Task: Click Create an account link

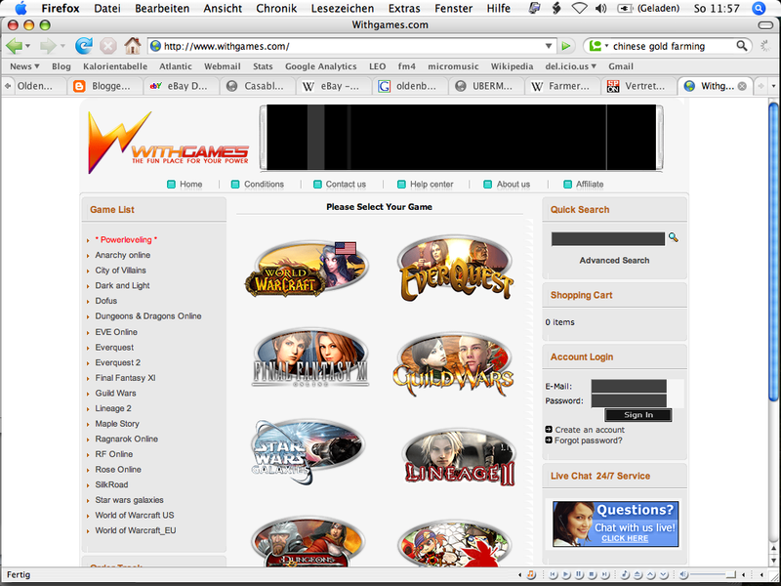Action: click(x=590, y=430)
